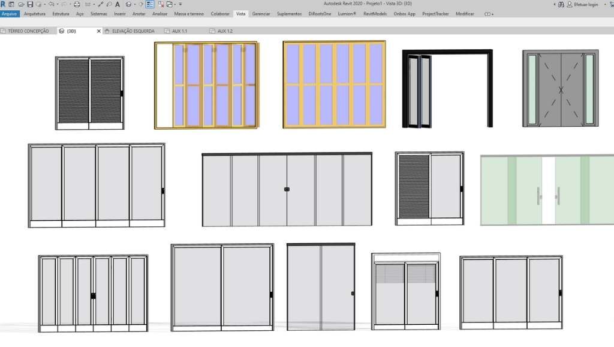This screenshot has height=347, width=614.
Task: Click the Print icon
Action: [77, 4]
